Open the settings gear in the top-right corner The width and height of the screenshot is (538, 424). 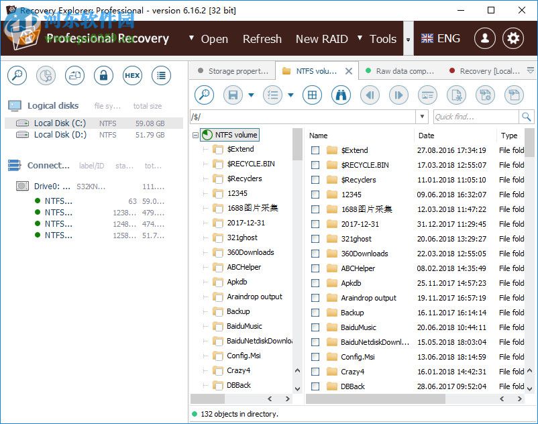(513, 39)
